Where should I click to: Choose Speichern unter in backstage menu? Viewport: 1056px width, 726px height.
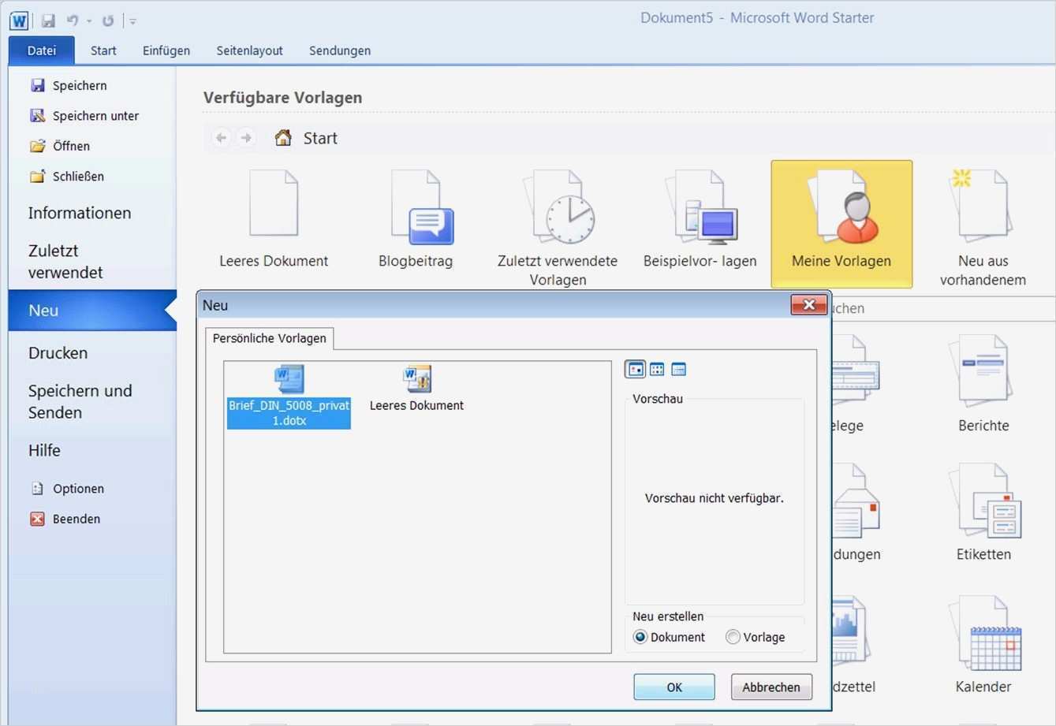(x=84, y=116)
